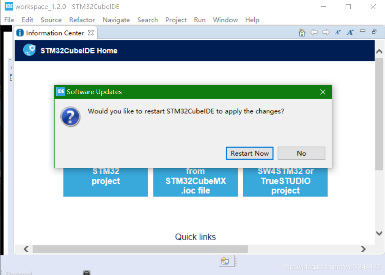The height and width of the screenshot is (275, 385).
Task: Close the Information Center tab
Action: [x=91, y=33]
